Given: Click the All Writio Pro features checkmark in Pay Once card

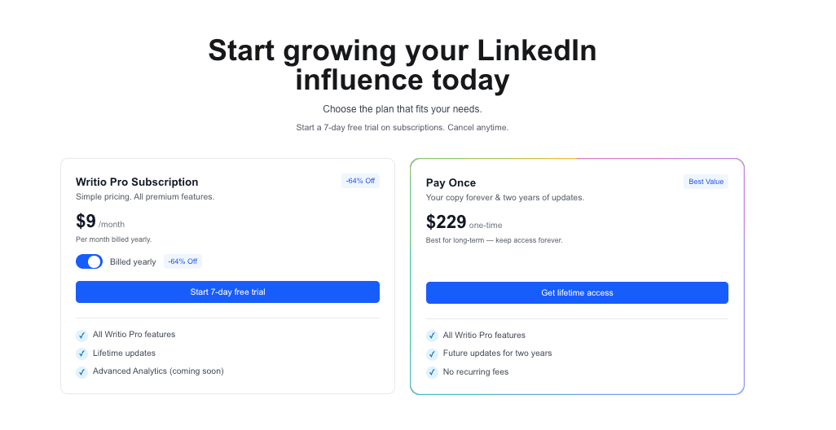Looking at the screenshot, I should point(432,336).
